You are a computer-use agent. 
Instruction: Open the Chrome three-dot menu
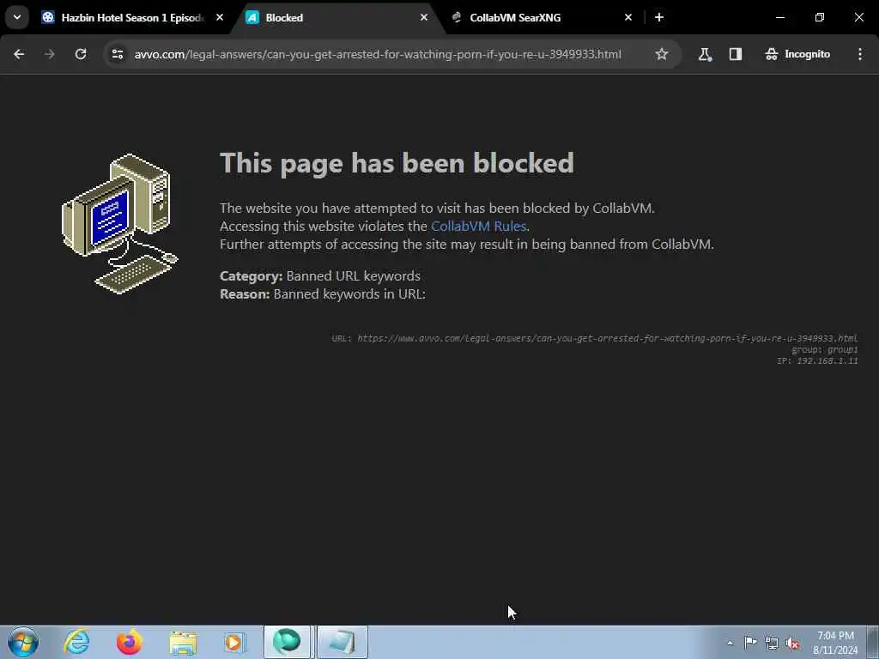pos(860,54)
